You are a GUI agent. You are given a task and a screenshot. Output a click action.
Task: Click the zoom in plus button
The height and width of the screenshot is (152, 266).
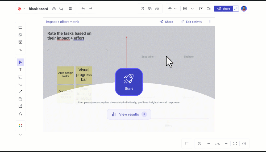tap(226, 143)
